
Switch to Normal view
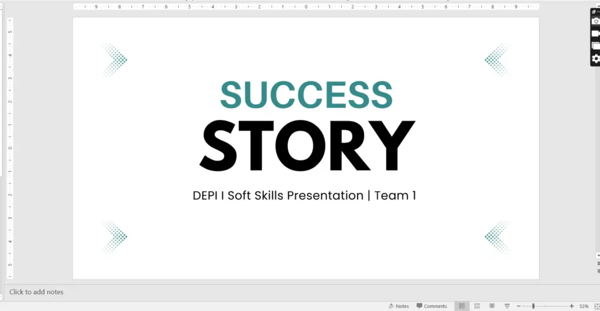coord(462,306)
